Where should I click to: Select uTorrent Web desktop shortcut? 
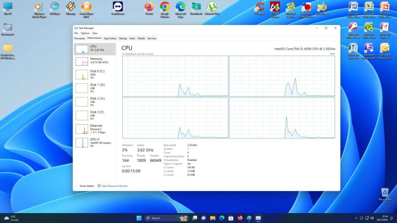pyautogui.click(x=212, y=9)
